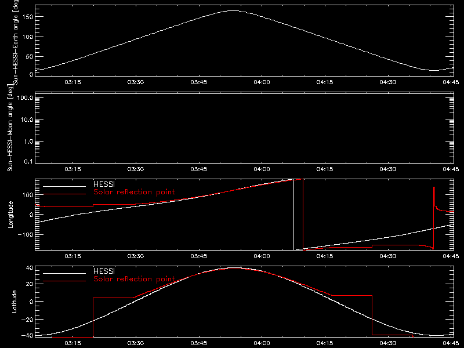Select the -100 tick on the Longitude axis
This screenshot has height=348, width=464.
tap(25, 234)
